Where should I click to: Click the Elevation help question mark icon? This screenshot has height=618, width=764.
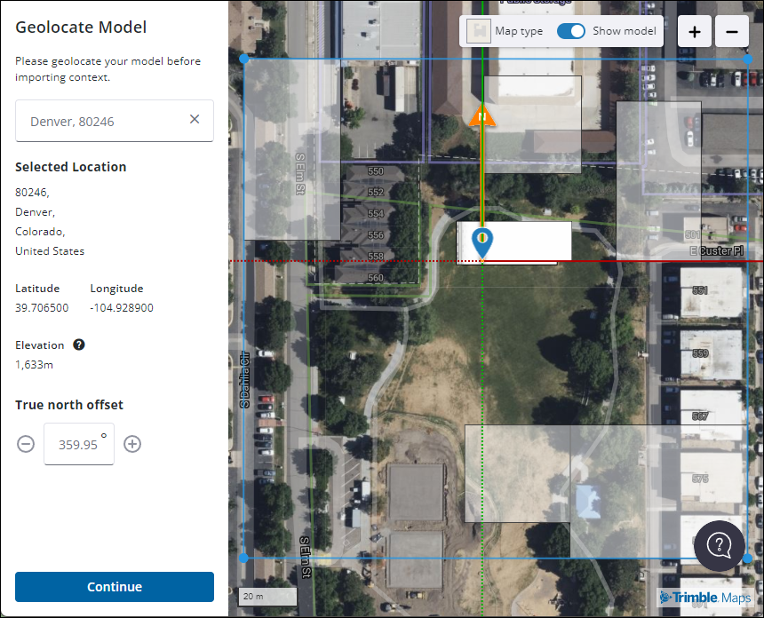(79, 345)
